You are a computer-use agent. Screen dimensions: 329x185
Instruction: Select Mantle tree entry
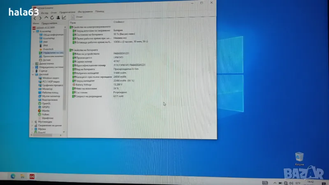tap(45, 111)
